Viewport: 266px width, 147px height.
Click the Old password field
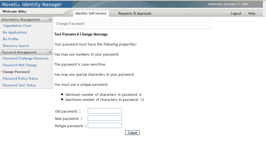pyautogui.click(x=105, y=111)
